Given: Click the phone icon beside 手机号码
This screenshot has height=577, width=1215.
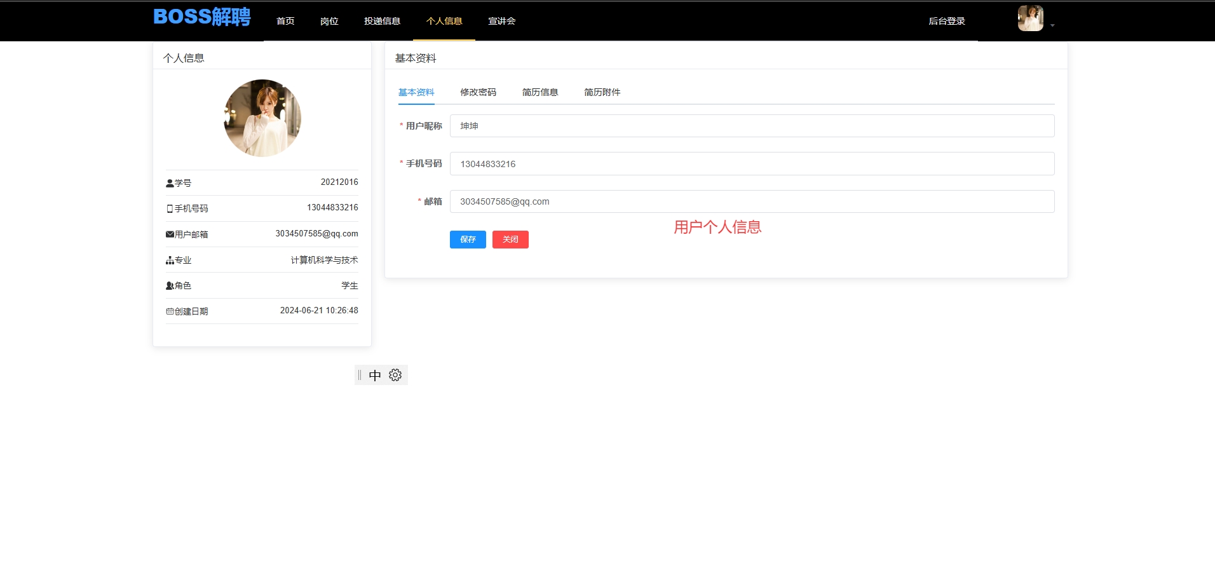Looking at the screenshot, I should point(170,208).
